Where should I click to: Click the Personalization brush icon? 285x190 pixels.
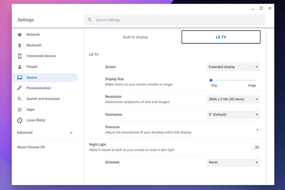[20, 88]
